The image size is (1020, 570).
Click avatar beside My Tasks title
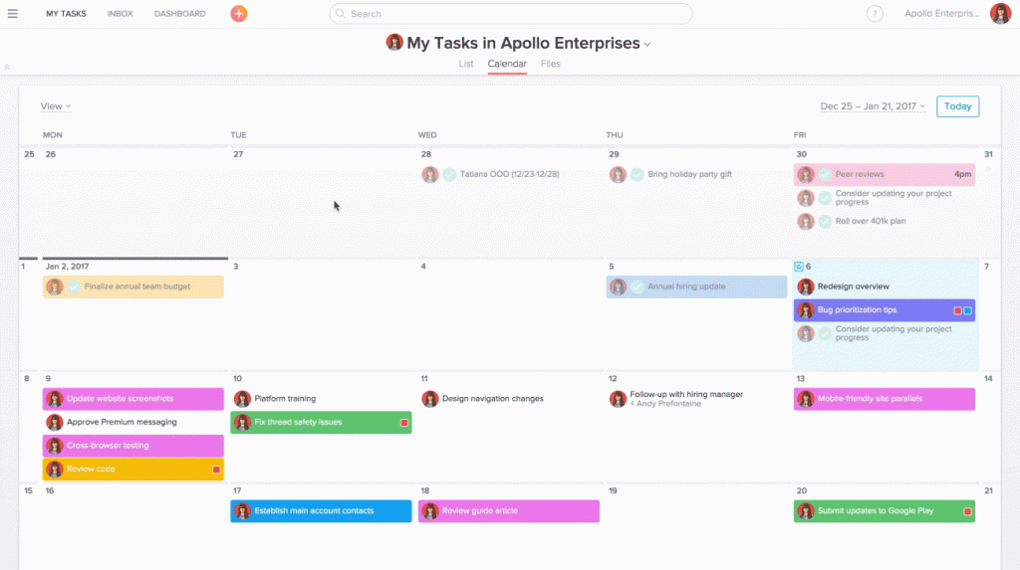394,42
